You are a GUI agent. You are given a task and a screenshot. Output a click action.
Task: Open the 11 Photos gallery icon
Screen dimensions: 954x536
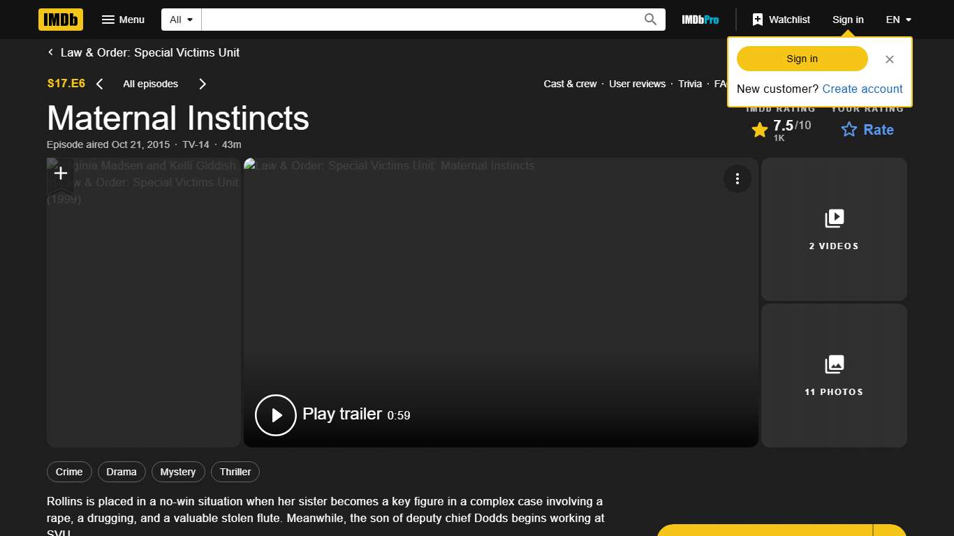834,364
